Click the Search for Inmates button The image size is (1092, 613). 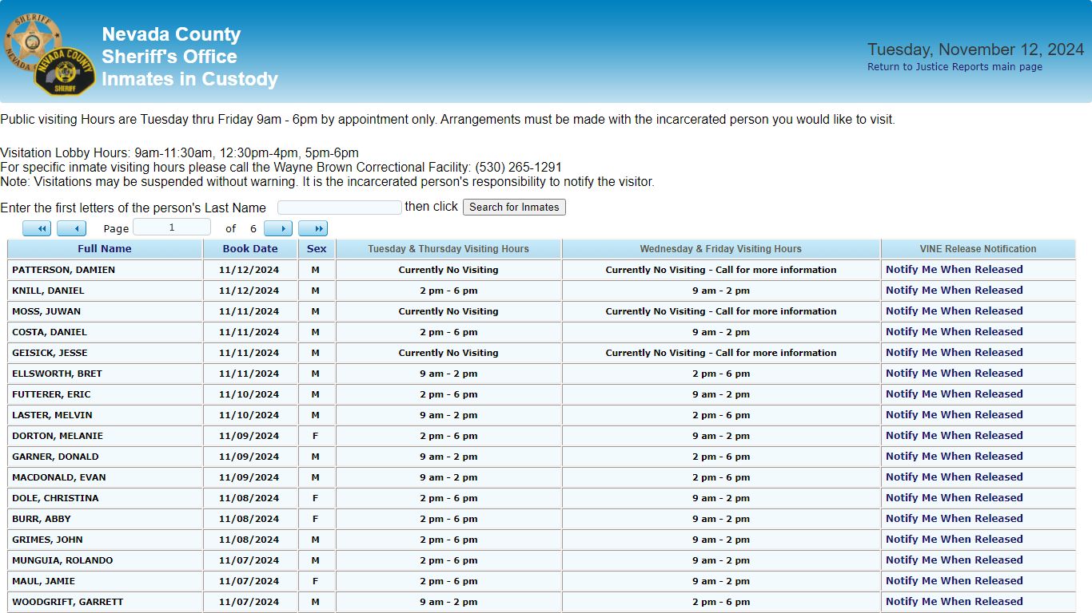coord(514,208)
